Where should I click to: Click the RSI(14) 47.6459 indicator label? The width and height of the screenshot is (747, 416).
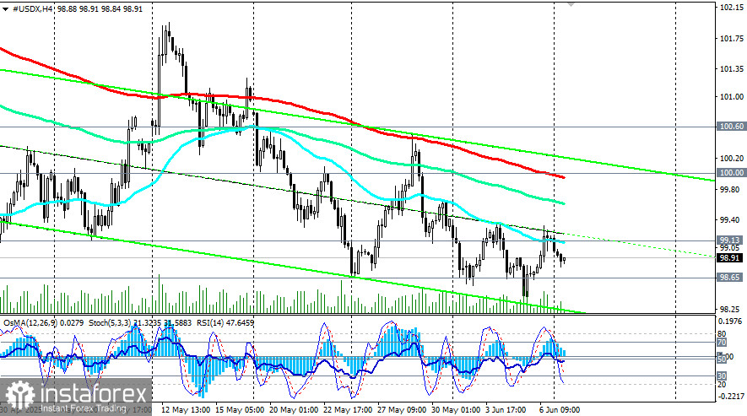[225, 322]
